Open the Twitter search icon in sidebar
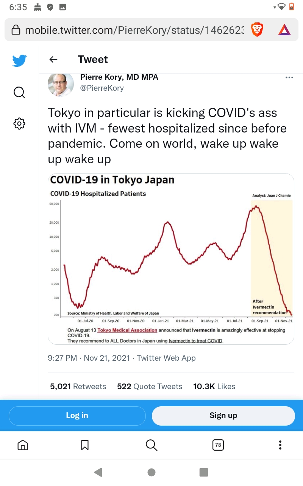The image size is (303, 486). [19, 92]
